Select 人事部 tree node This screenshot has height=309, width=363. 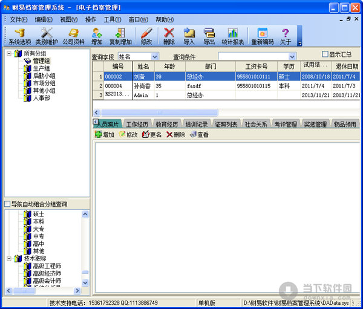pos(41,98)
